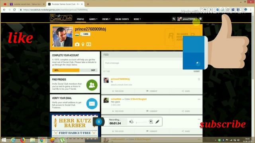Click the taskbar clock
The height and width of the screenshot is (143, 255).
(247, 140)
